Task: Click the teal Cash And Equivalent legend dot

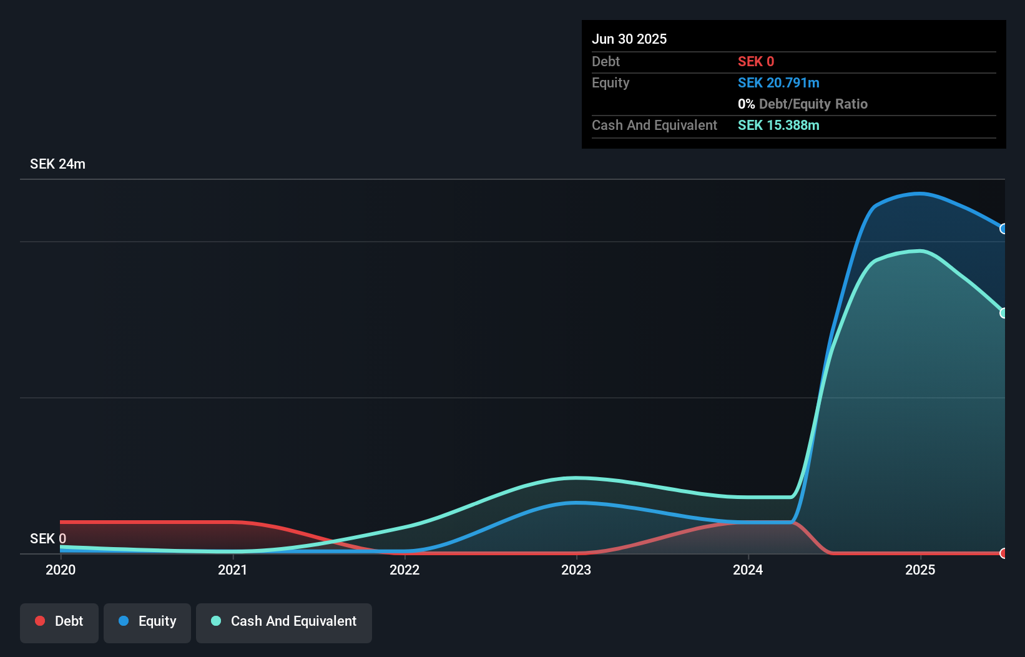Action: point(216,621)
